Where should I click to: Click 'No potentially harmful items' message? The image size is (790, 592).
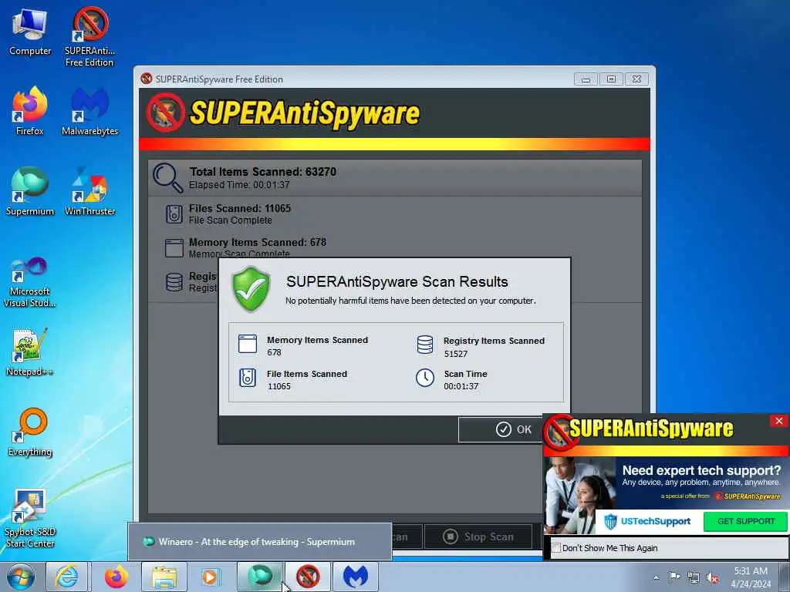coord(410,301)
